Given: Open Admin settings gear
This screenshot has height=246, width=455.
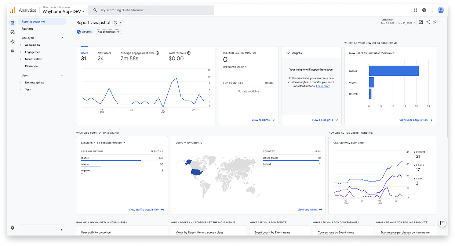Looking at the screenshot, I should pyautogui.click(x=12, y=228).
